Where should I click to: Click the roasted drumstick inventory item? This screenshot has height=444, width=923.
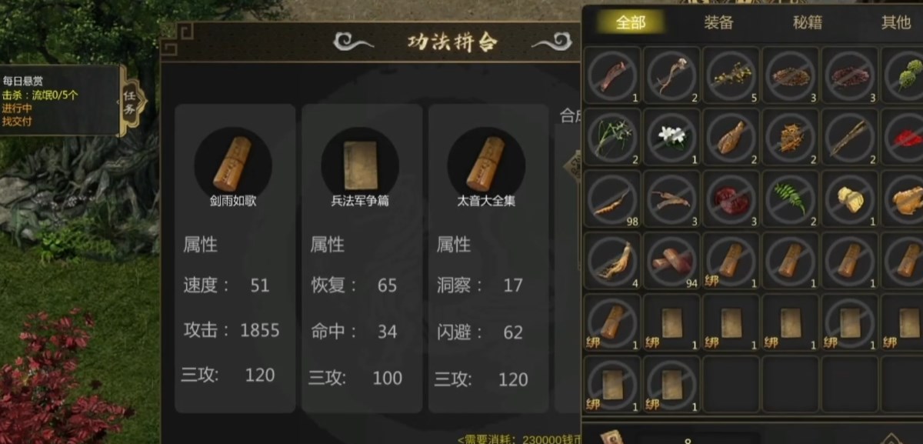click(x=731, y=136)
